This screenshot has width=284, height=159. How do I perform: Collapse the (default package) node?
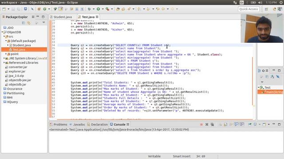point(6,41)
